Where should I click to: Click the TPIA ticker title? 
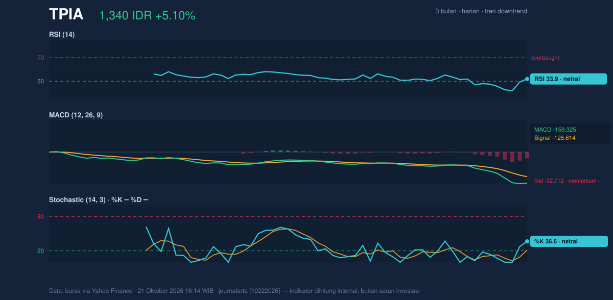[66, 15]
